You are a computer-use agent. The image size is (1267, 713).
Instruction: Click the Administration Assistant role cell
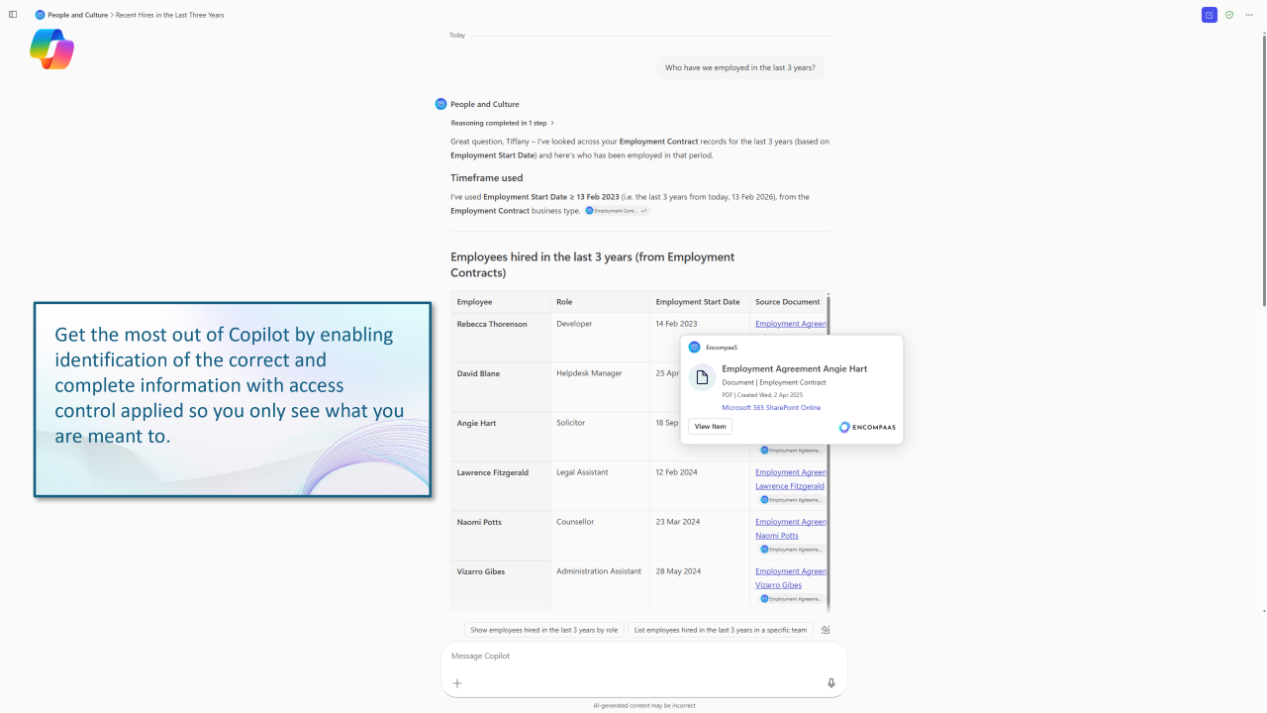click(600, 585)
